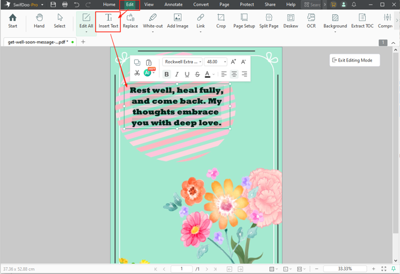Open the Rockwell Extra font dropdown
400x274 pixels.
tap(183, 62)
